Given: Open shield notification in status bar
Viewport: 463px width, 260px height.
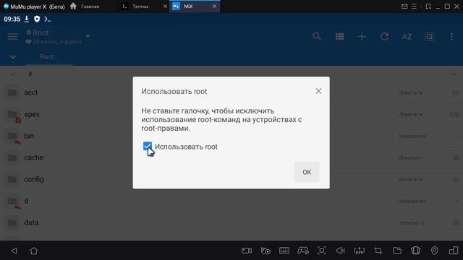Looking at the screenshot, I should [x=37, y=19].
